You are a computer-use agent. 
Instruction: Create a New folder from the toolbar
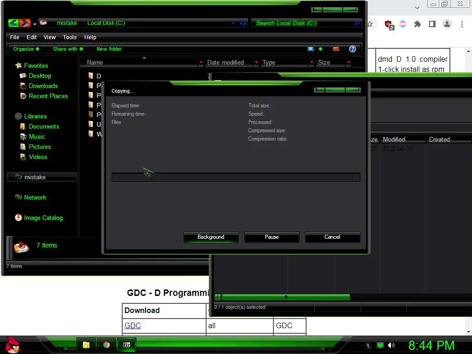(109, 49)
